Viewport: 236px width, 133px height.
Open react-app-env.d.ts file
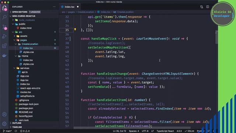pos(30,88)
